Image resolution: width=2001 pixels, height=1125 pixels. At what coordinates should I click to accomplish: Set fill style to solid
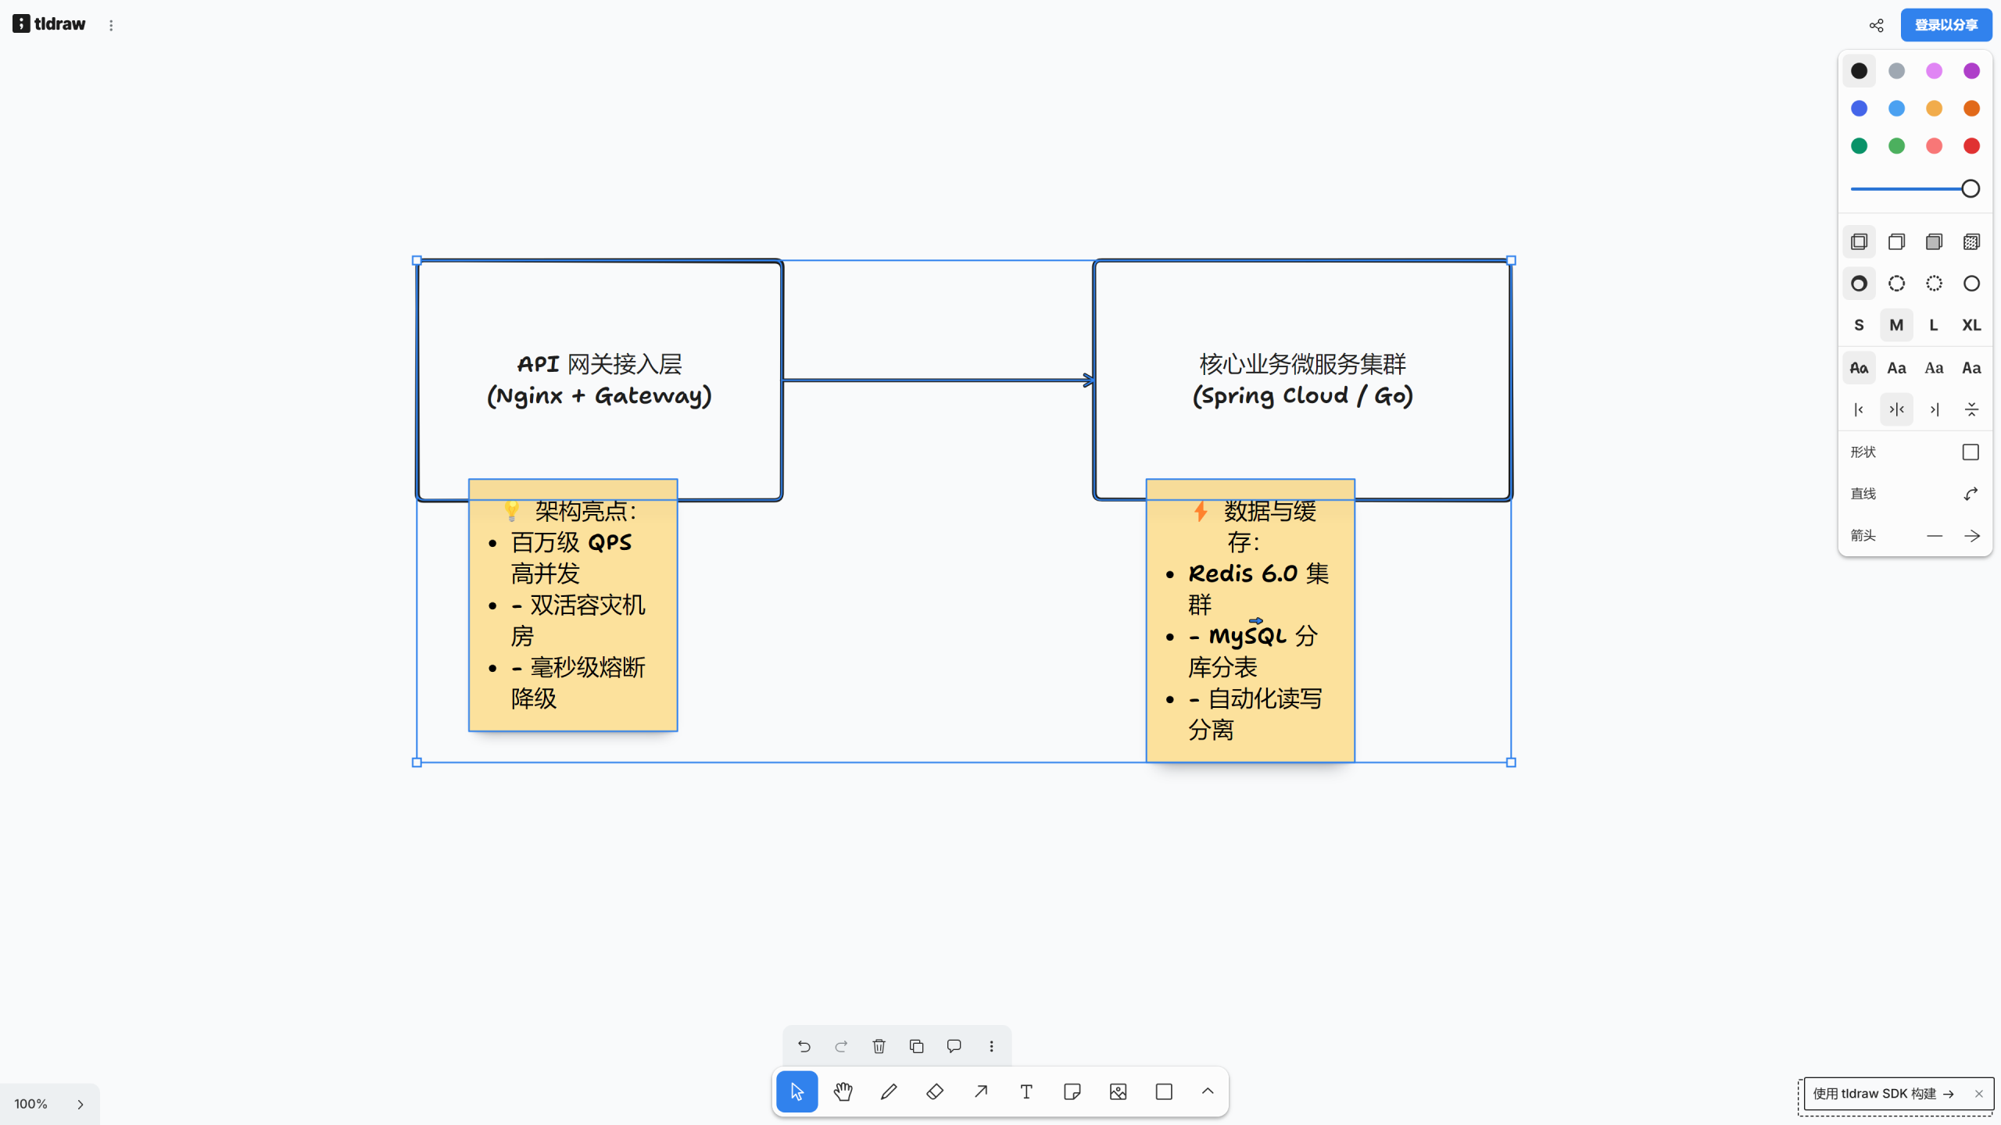[1934, 242]
